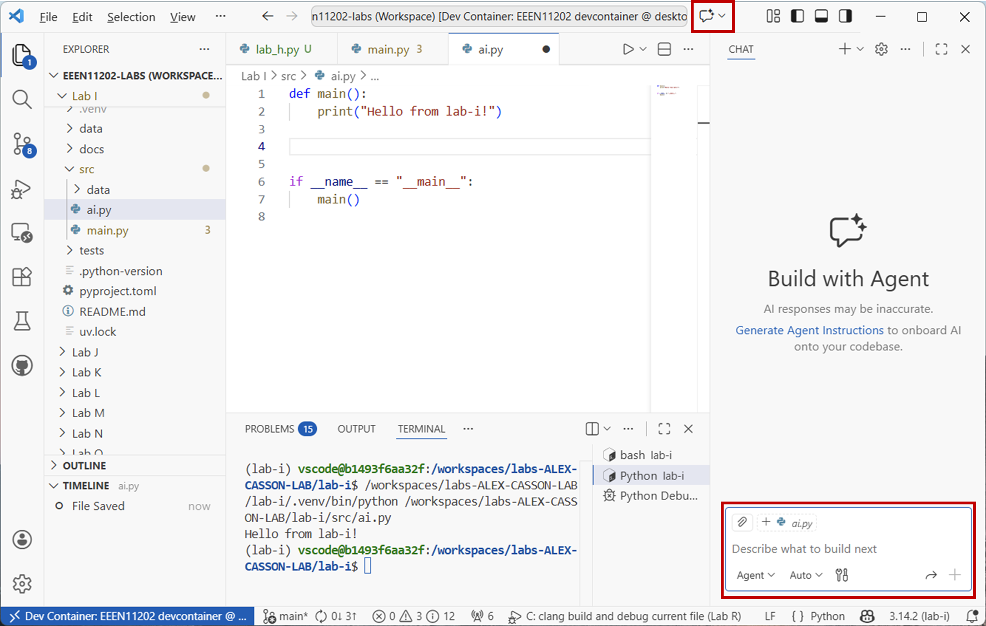Expand the Lab J folder
986x626 pixels.
tap(85, 352)
